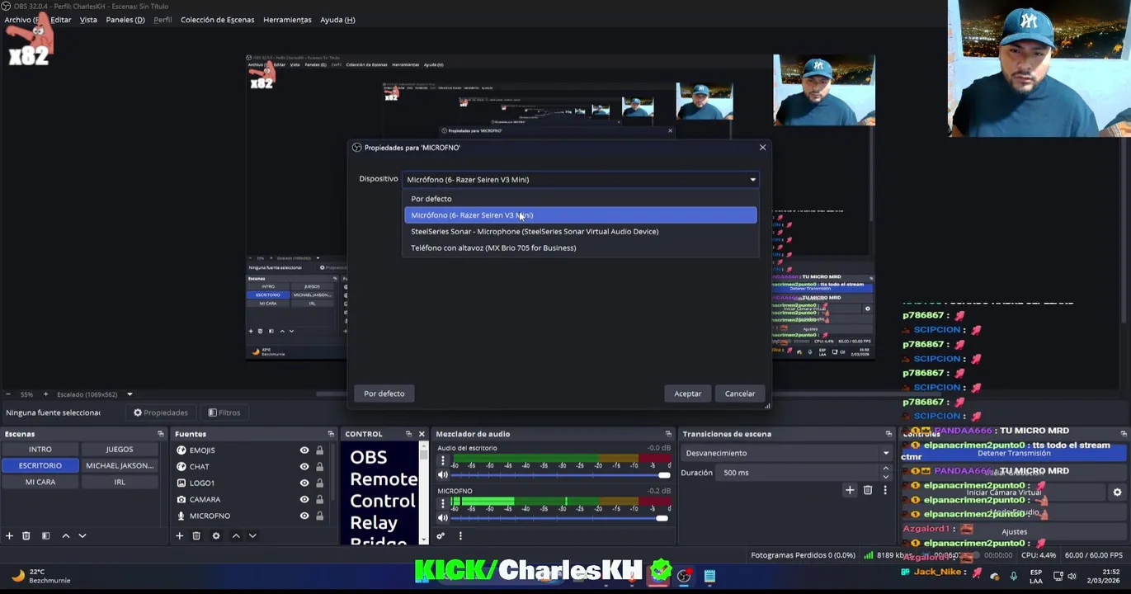Image resolution: width=1131 pixels, height=594 pixels.
Task: Undock the Escenas panel
Action: click(x=161, y=434)
